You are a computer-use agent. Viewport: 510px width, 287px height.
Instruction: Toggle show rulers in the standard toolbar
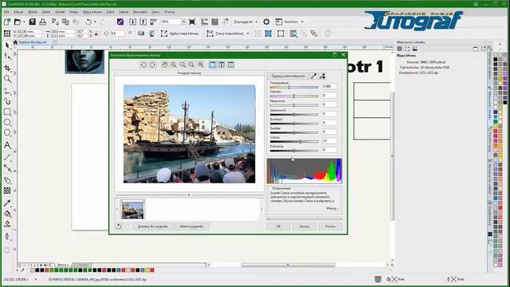205,22
